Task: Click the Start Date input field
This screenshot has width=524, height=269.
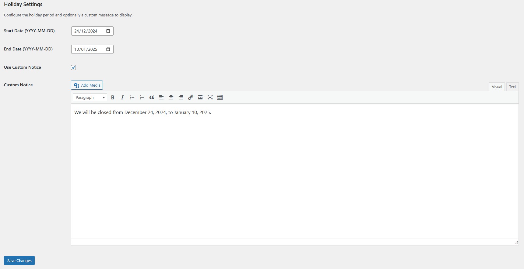Action: (92, 31)
